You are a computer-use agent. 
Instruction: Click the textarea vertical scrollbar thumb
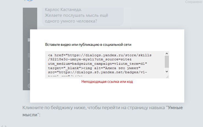pyautogui.click(x=167, y=62)
